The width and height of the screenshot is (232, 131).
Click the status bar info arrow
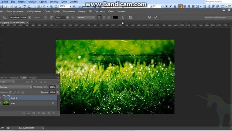43,128
